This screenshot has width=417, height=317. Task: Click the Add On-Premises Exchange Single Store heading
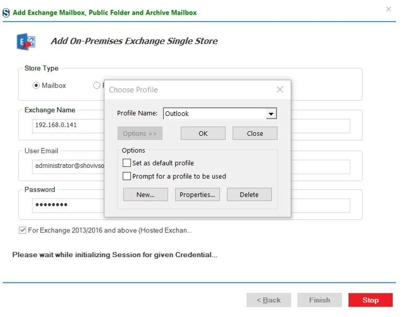click(x=134, y=41)
